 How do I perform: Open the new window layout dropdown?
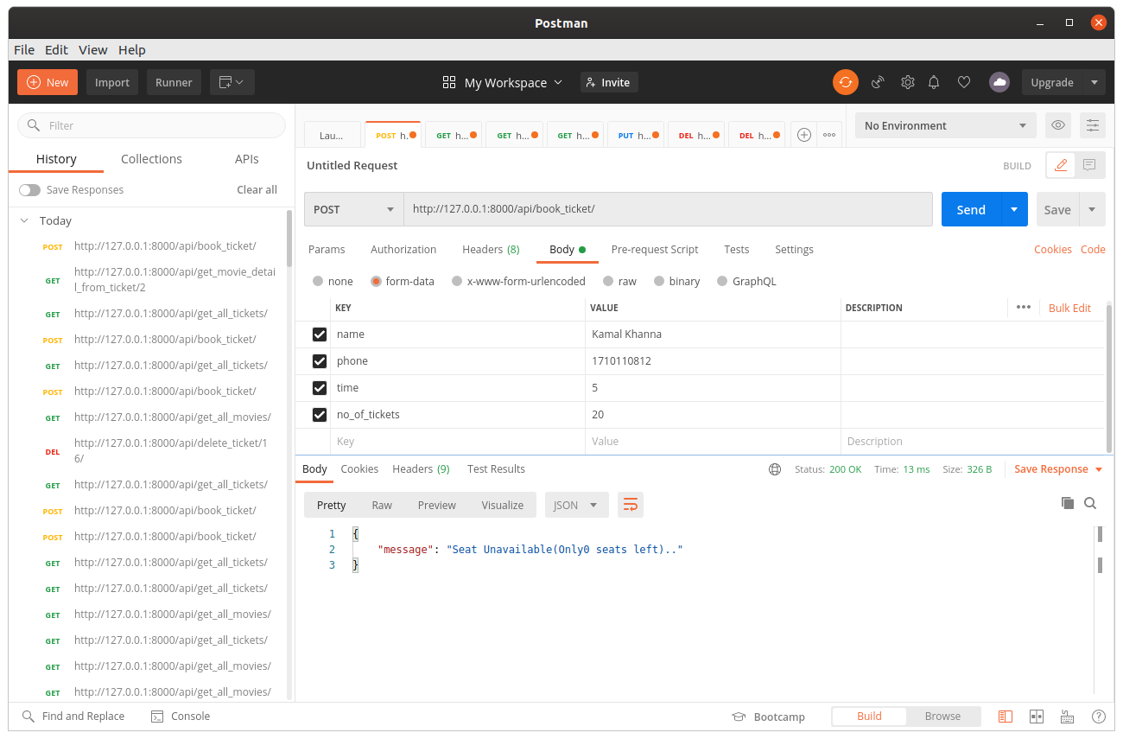[x=232, y=82]
